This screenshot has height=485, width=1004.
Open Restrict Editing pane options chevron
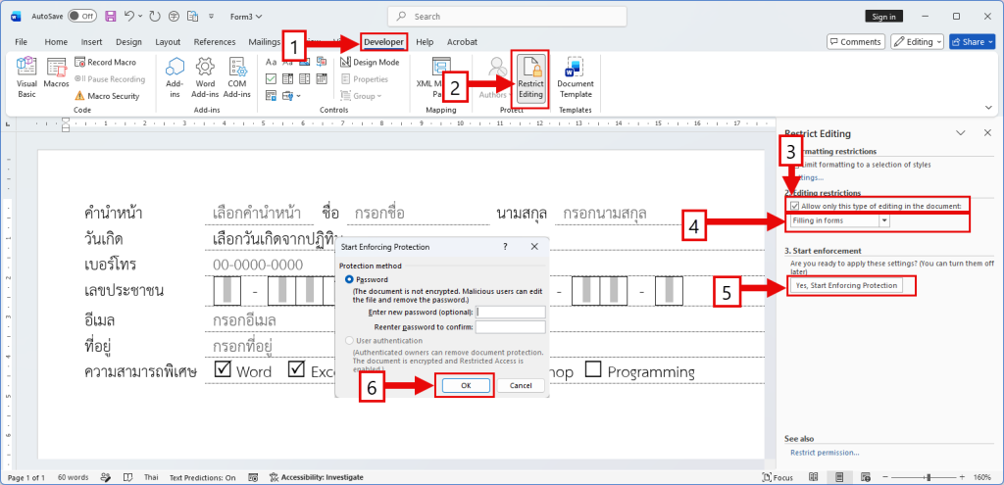pos(961,133)
